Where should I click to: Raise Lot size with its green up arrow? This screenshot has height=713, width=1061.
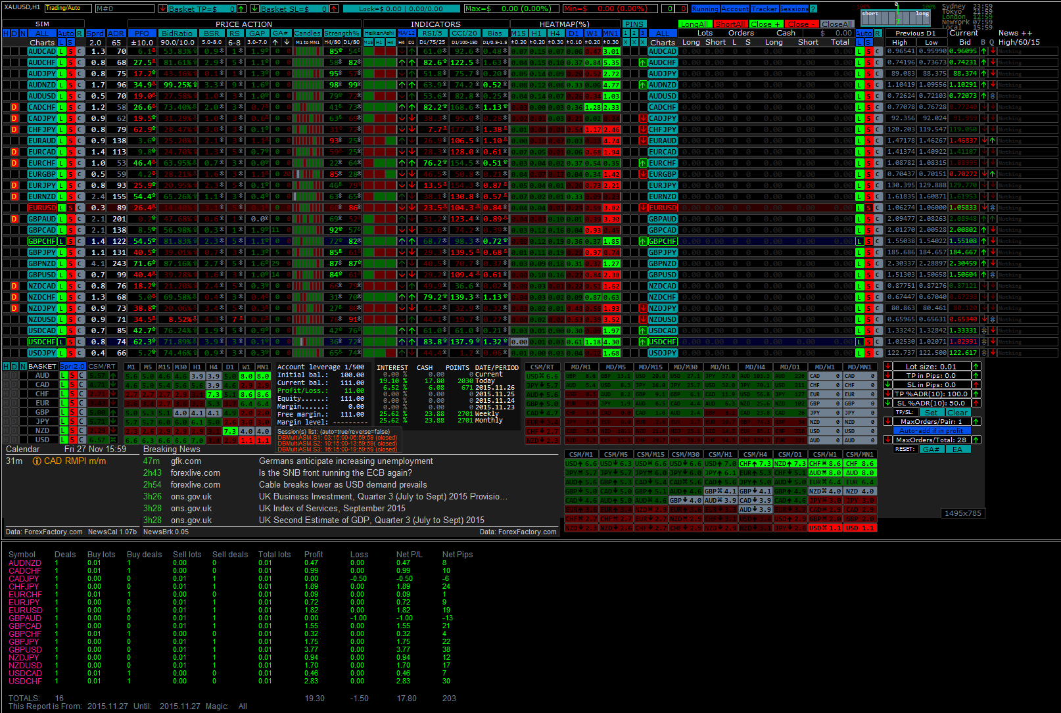pyautogui.click(x=976, y=367)
